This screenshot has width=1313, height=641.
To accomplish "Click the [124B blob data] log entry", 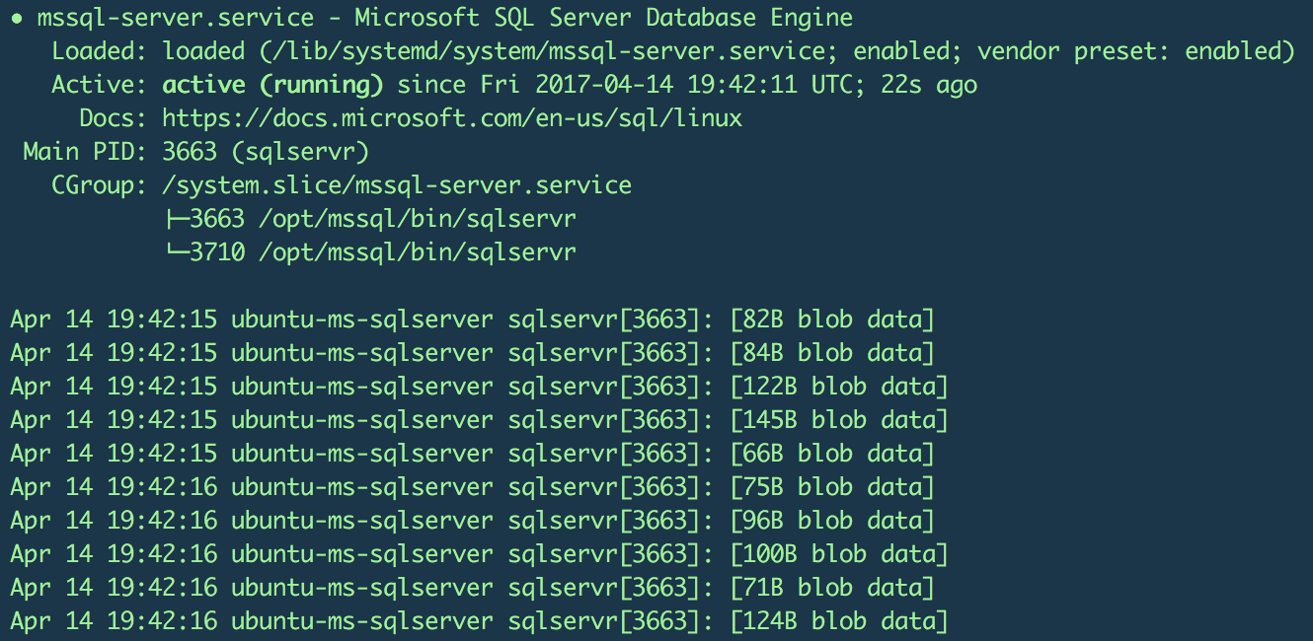I will pyautogui.click(x=838, y=621).
